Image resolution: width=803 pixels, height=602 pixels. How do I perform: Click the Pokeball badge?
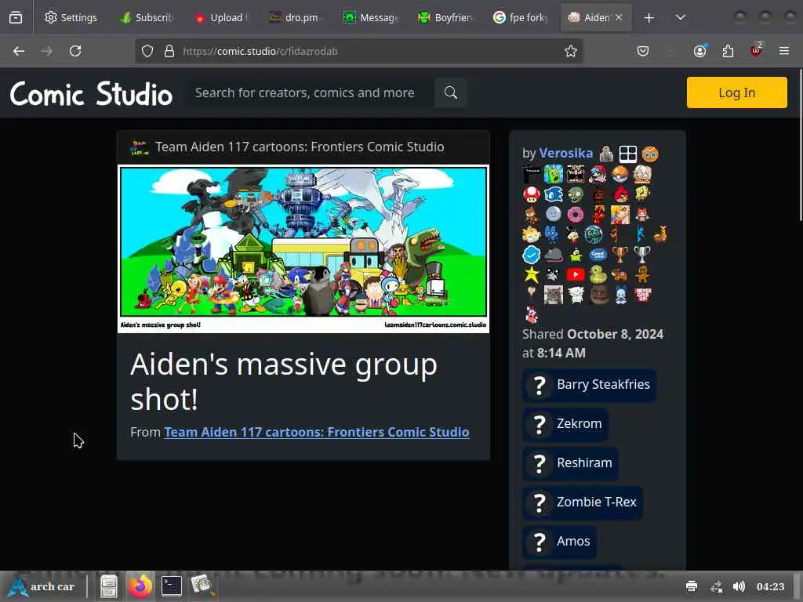point(620,174)
